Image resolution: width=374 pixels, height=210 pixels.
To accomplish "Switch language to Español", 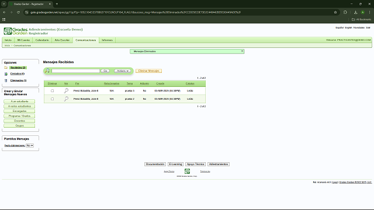I will (x=340, y=27).
